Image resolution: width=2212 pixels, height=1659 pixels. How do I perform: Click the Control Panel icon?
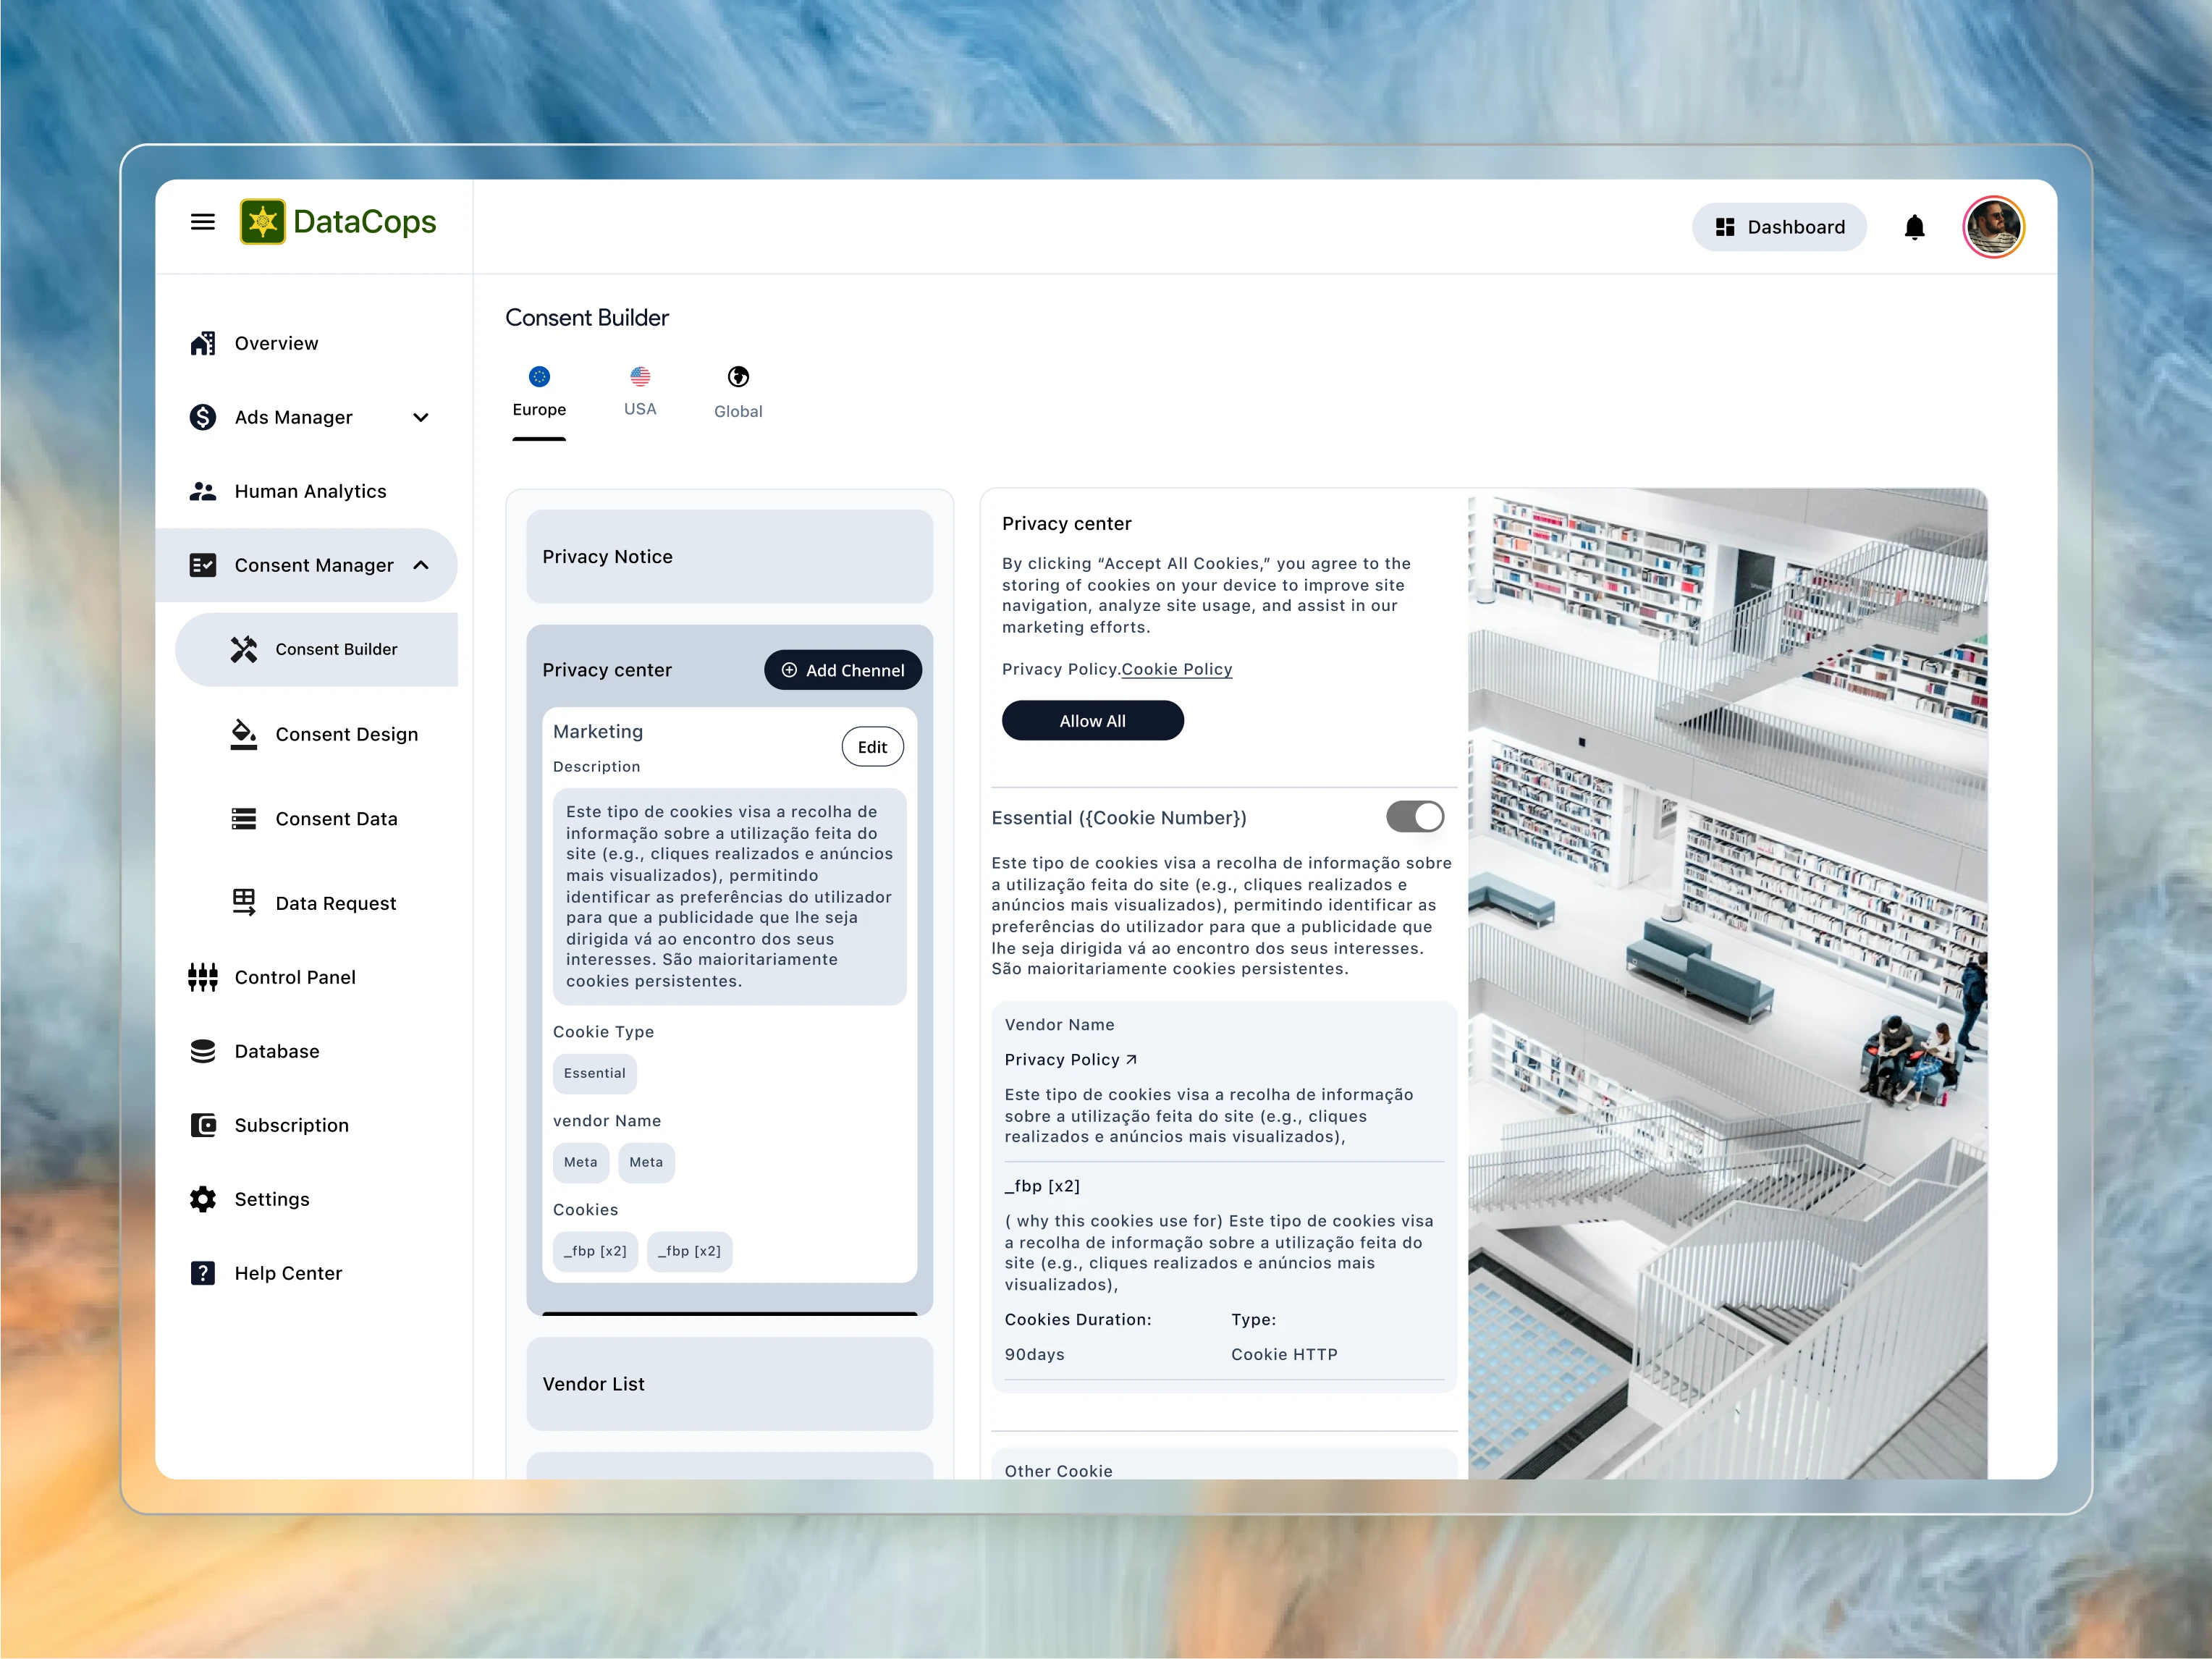[203, 977]
